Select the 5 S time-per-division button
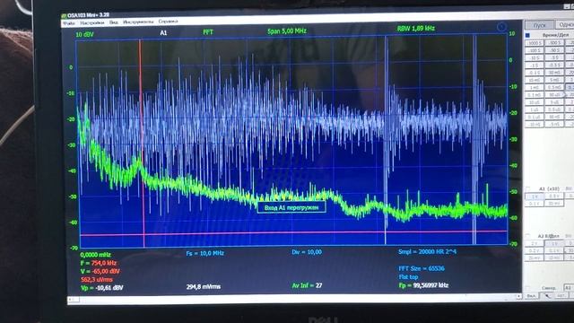 click(554, 57)
